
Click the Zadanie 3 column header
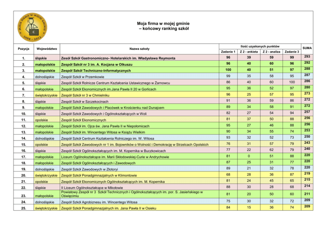tap(291, 52)
